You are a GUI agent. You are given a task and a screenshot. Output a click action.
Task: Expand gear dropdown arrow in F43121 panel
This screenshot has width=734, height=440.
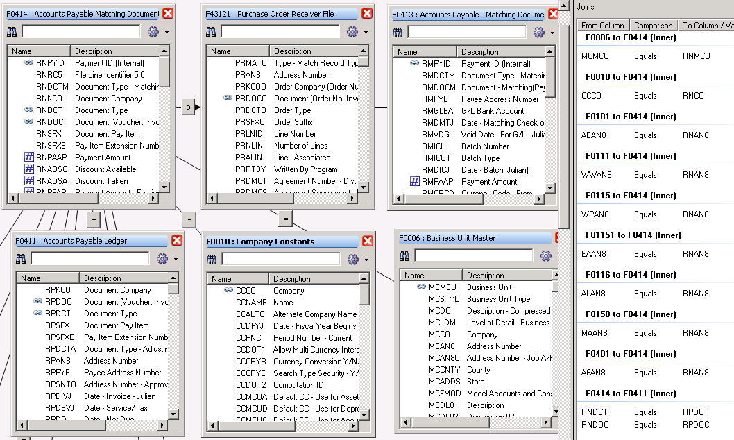click(366, 33)
